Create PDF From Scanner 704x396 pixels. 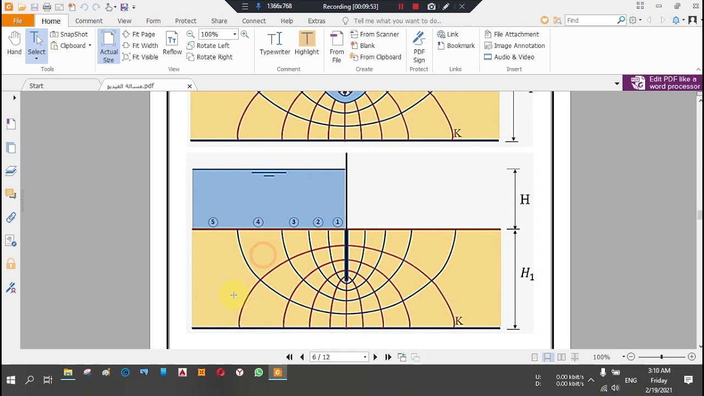[x=375, y=34]
